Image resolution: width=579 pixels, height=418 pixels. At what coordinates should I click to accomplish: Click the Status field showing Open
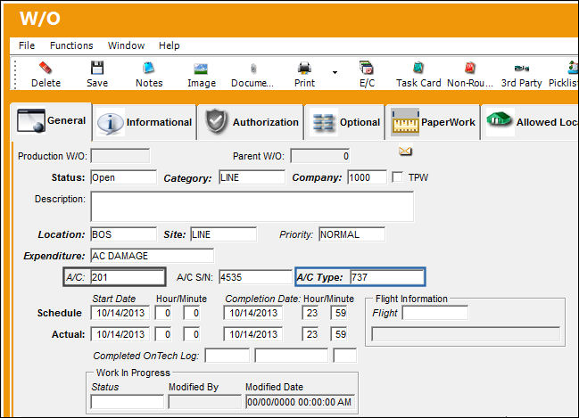(123, 177)
